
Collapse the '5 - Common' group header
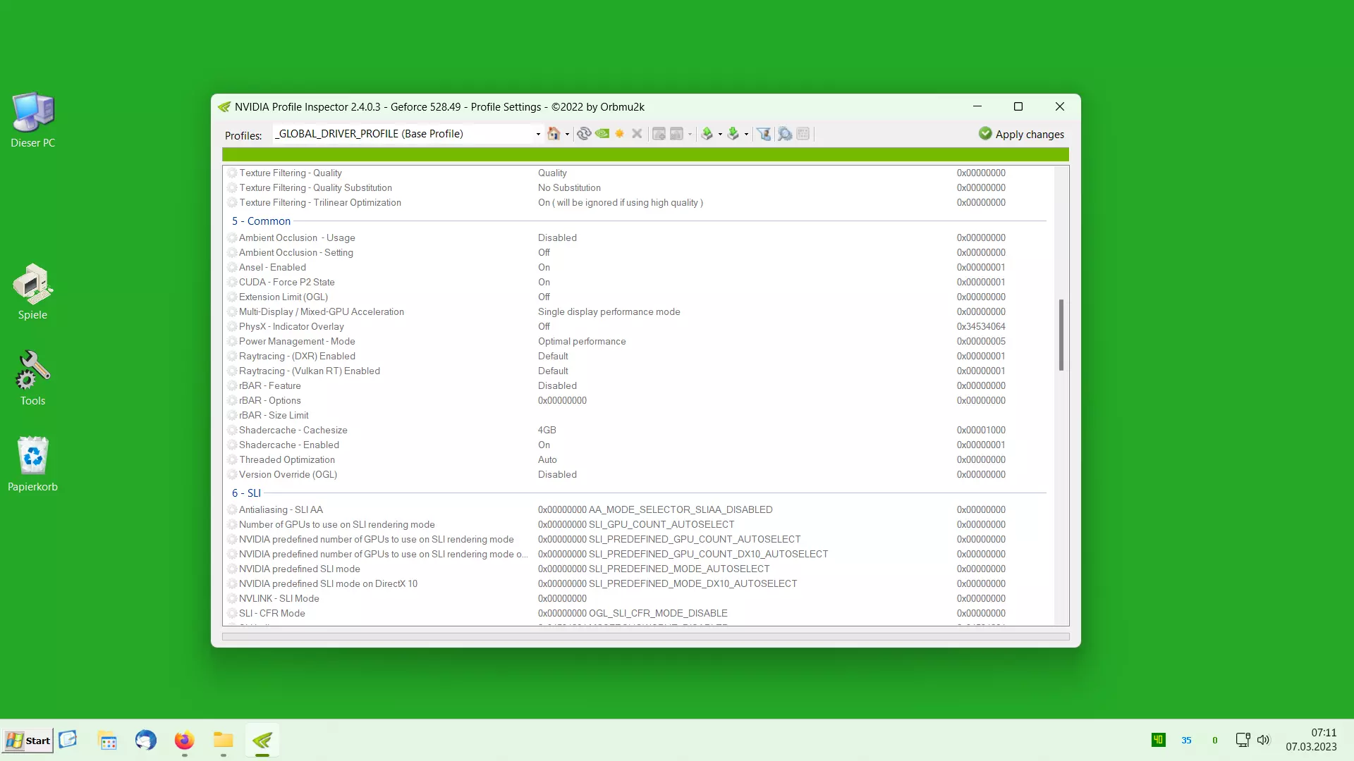pos(261,221)
